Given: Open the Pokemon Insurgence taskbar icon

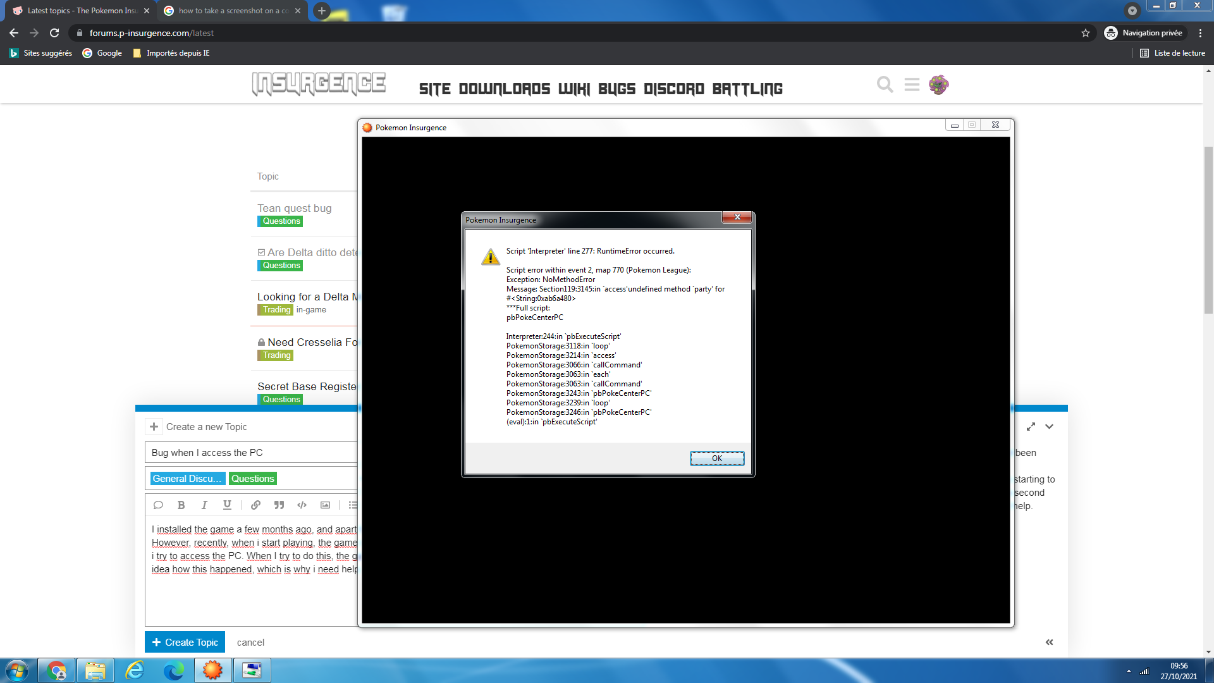Looking at the screenshot, I should pyautogui.click(x=213, y=670).
